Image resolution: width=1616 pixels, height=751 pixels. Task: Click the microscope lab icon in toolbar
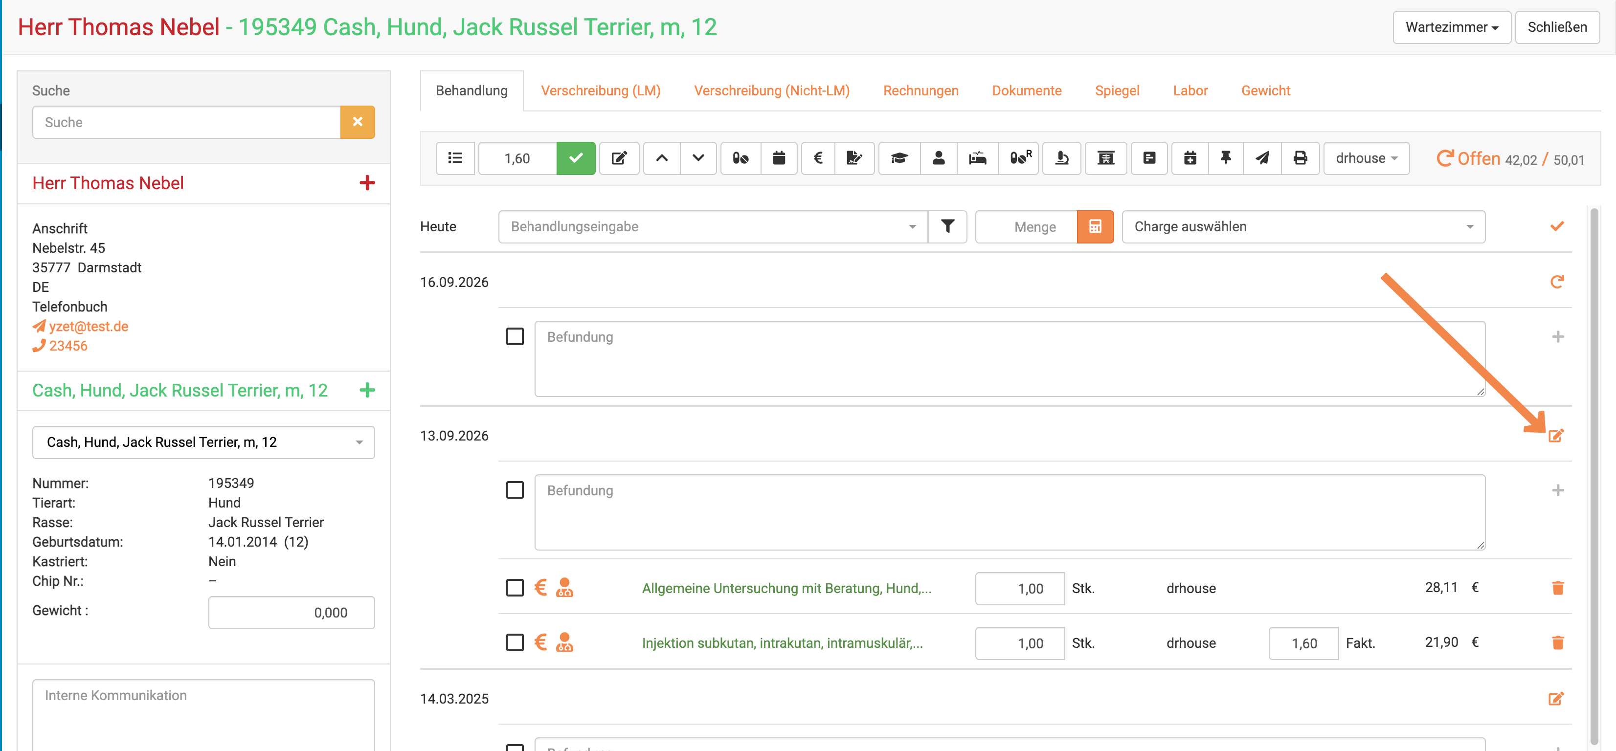[1061, 158]
